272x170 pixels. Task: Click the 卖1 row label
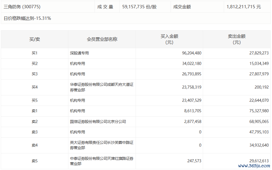tap(34, 111)
